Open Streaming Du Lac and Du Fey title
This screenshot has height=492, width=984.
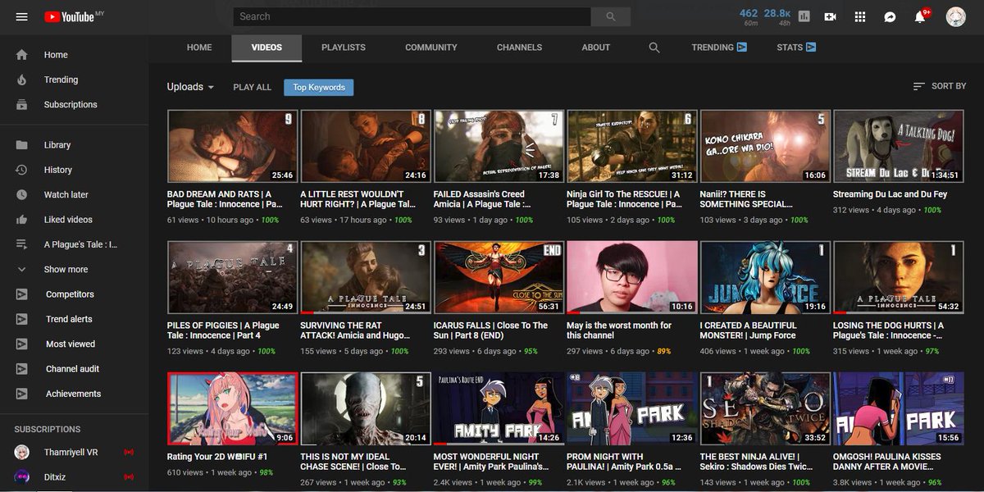pos(890,194)
